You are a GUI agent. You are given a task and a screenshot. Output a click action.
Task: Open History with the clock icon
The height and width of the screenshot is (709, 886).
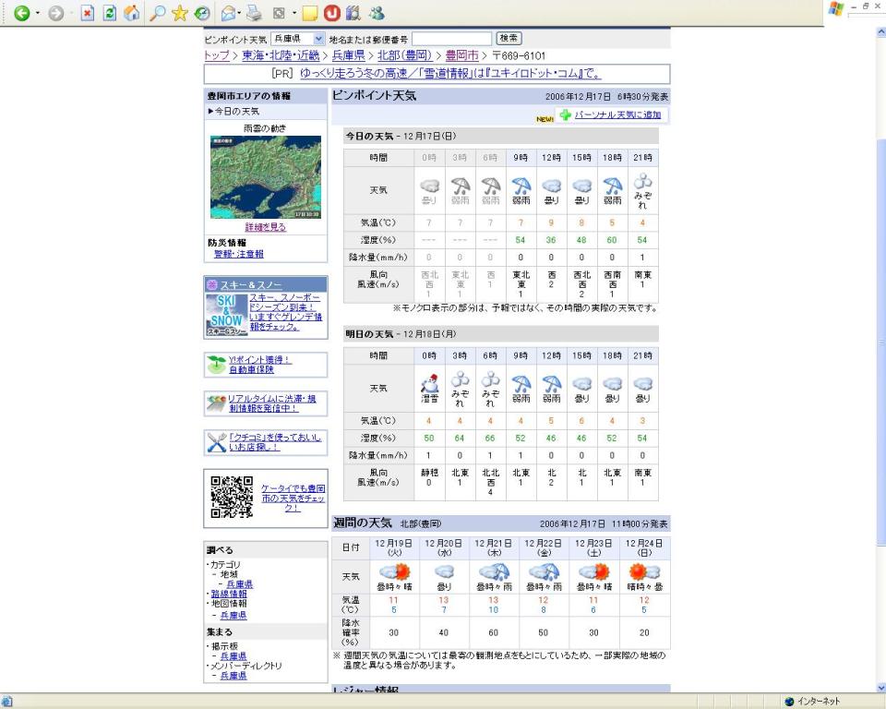[202, 13]
